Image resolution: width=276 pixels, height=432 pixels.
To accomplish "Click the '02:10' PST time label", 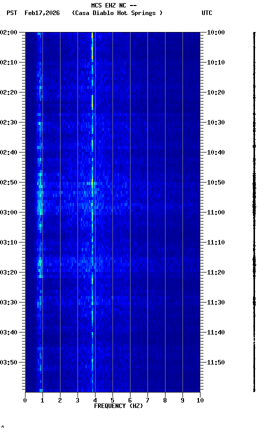I will [8, 62].
